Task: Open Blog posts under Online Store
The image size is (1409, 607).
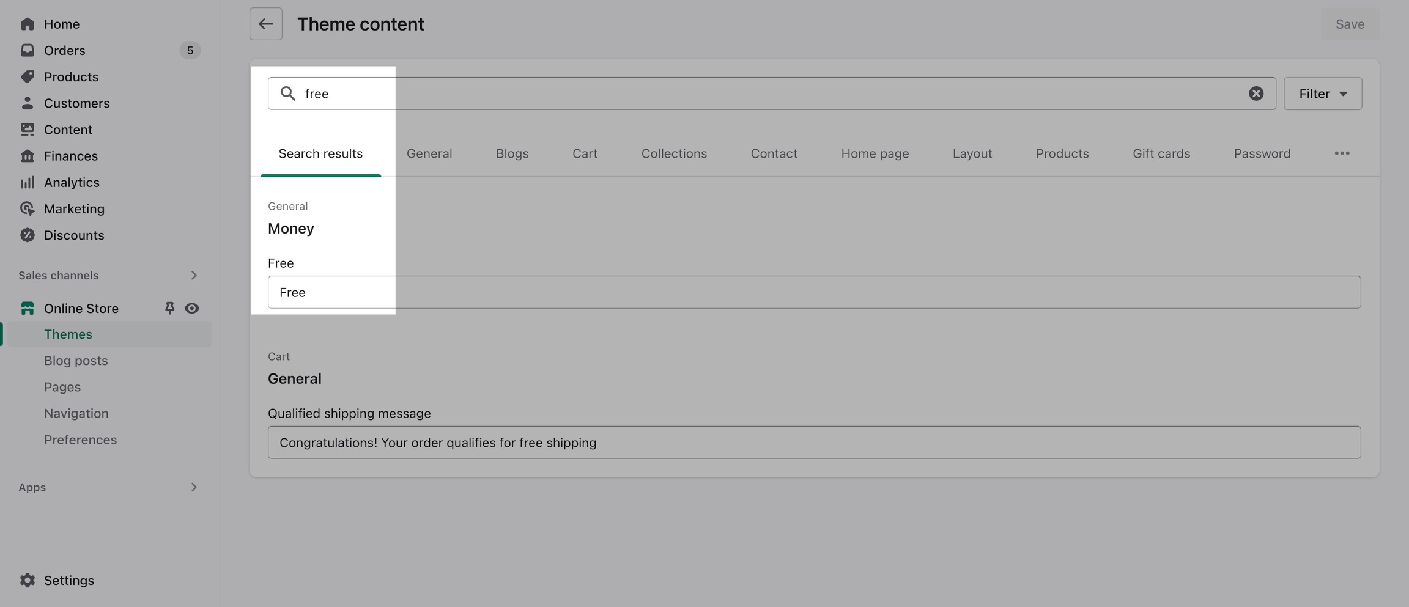Action: tap(76, 361)
